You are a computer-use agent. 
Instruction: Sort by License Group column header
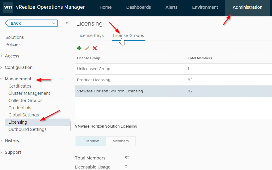[88, 58]
